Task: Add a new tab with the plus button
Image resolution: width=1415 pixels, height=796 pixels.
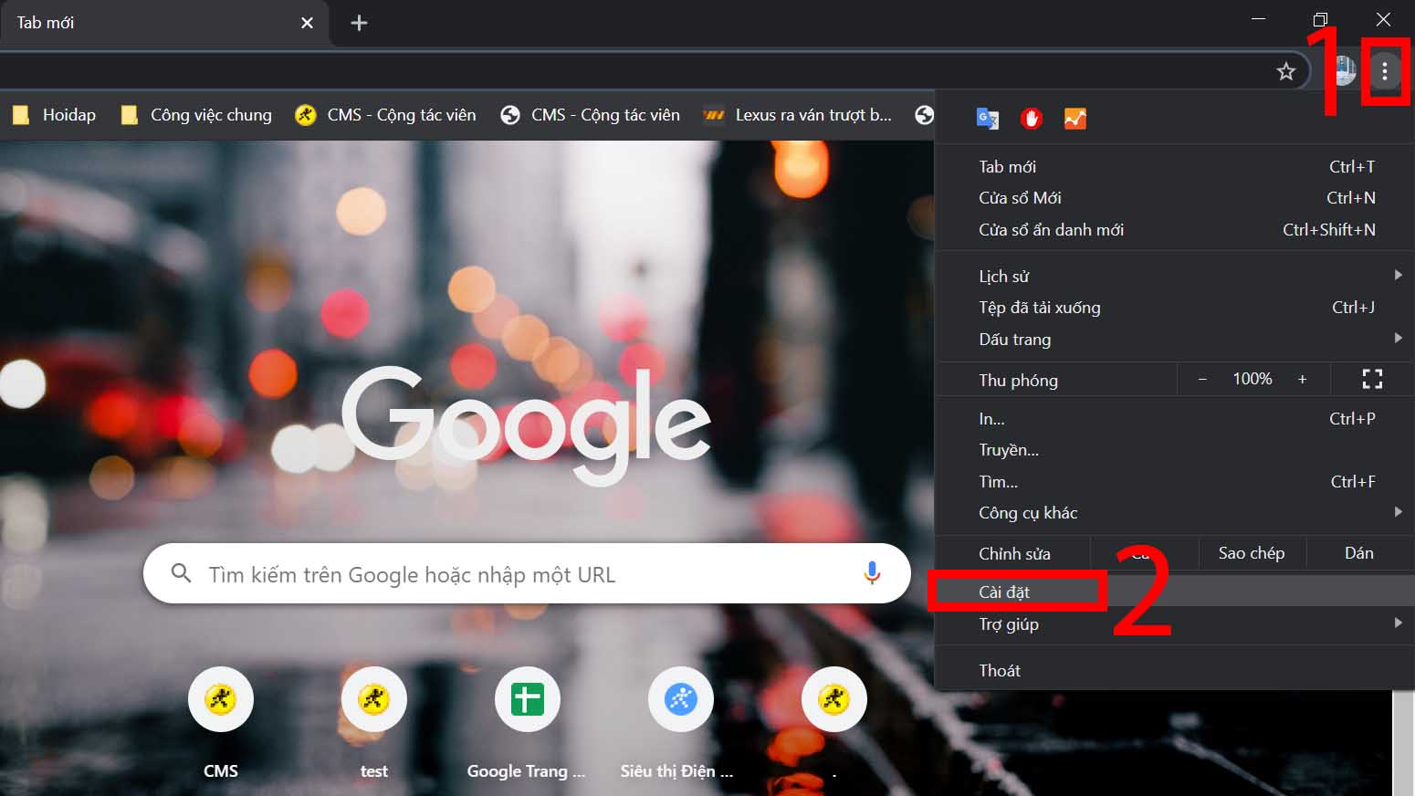Action: point(359,23)
